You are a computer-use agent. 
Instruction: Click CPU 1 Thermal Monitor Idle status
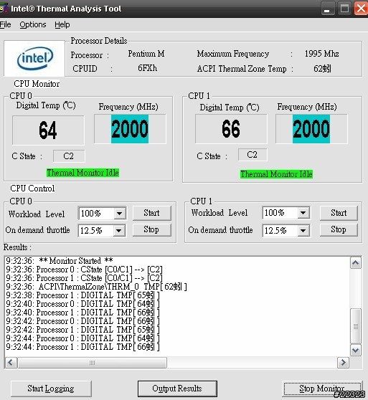[x=276, y=174]
